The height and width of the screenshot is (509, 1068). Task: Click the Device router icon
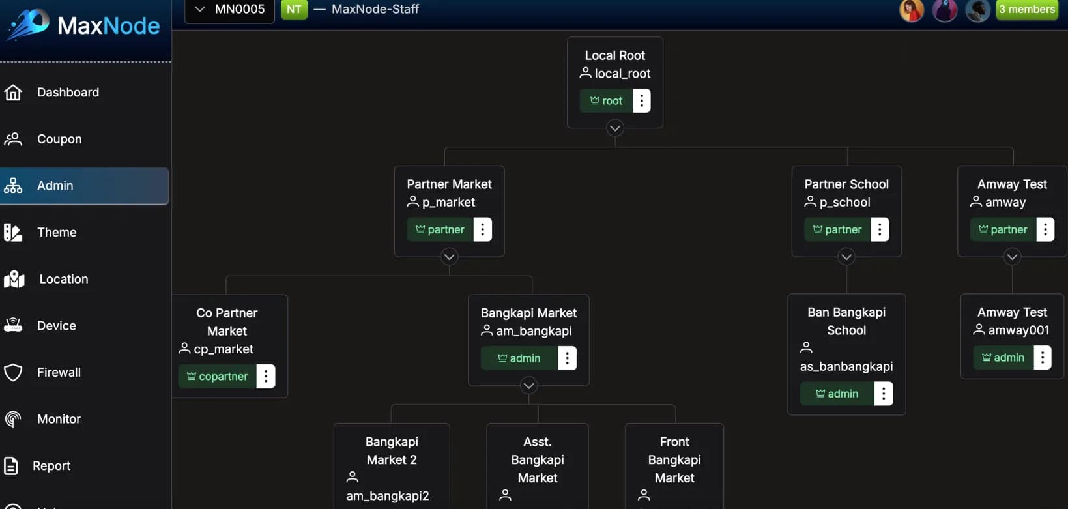(x=13, y=325)
